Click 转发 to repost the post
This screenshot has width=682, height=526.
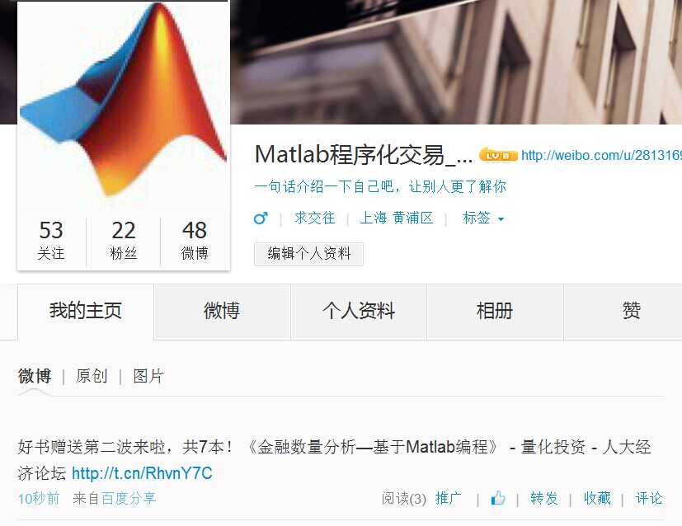[x=543, y=498]
